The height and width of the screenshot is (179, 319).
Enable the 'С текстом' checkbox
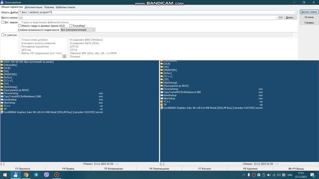[x=3, y=35]
